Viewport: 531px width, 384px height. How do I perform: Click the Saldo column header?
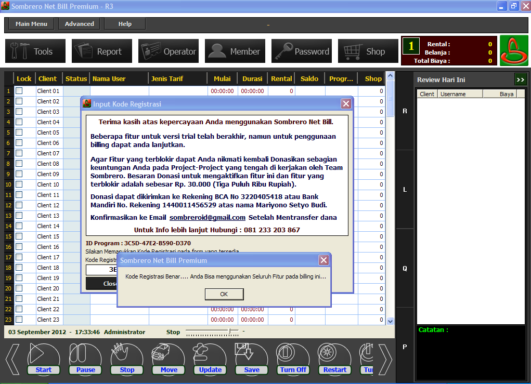click(309, 78)
